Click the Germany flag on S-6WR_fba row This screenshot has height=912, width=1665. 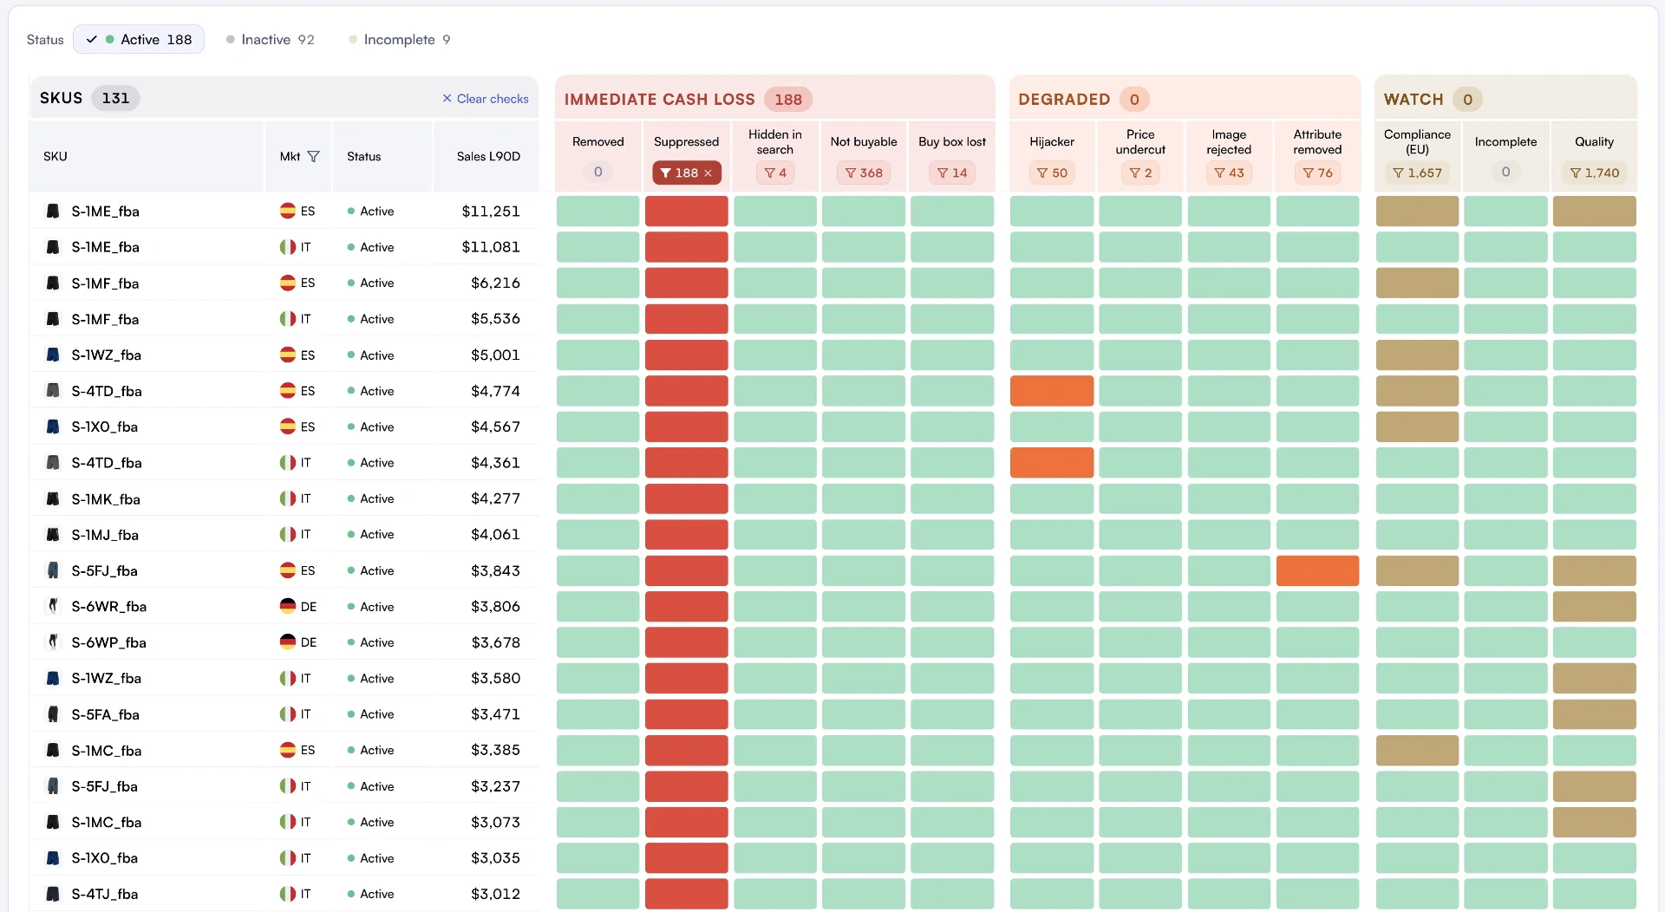(x=287, y=607)
